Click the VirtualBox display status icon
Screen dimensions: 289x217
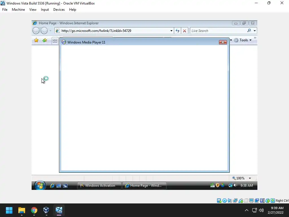(x=251, y=201)
